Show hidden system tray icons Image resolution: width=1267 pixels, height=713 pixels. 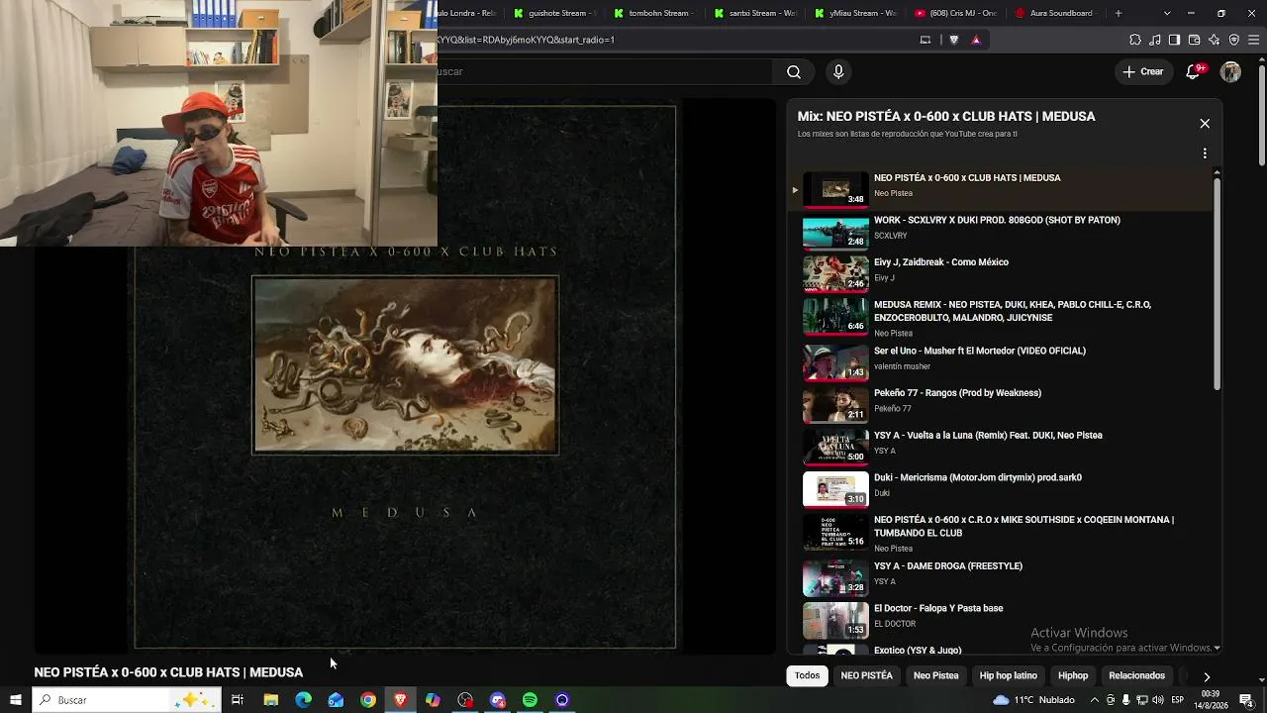[x=1095, y=700]
